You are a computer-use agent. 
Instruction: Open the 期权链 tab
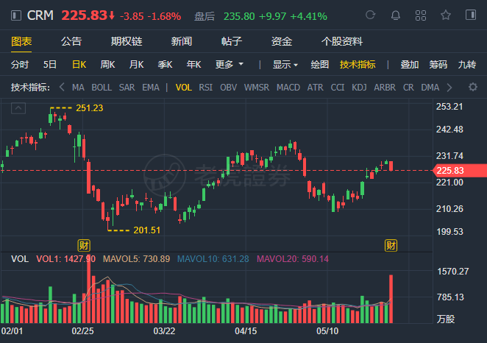(x=127, y=41)
